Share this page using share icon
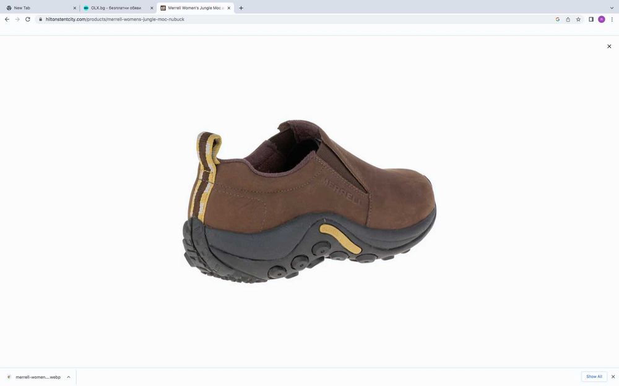The width and height of the screenshot is (619, 386). (568, 19)
